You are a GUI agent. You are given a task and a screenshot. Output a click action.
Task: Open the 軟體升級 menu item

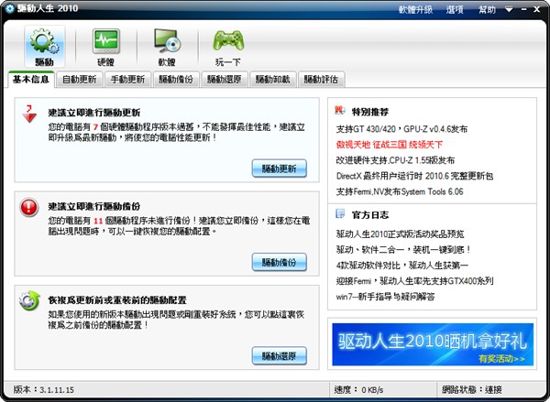[415, 10]
